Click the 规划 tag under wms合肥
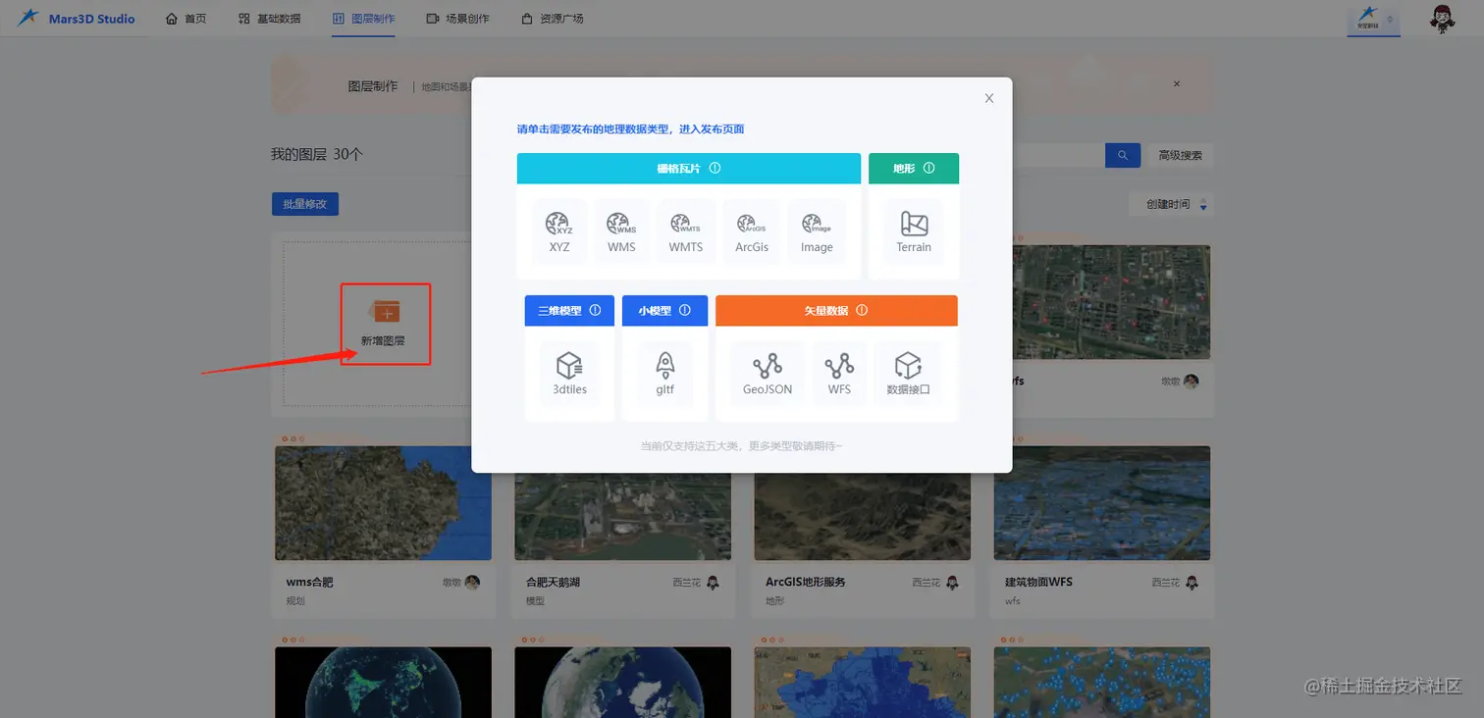The width and height of the screenshot is (1484, 718). 295,601
